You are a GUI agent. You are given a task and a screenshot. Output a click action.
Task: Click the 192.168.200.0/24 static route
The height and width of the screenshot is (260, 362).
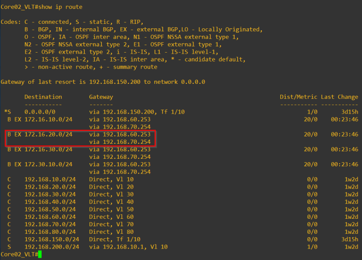tap(52, 247)
